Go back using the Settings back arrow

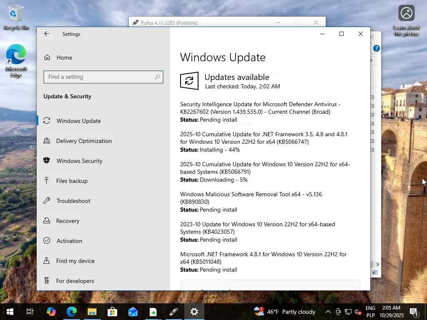(47, 34)
